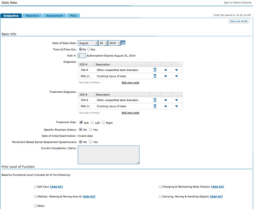Go Back to Patient Records
256x209 pixels.
pos(238,3)
